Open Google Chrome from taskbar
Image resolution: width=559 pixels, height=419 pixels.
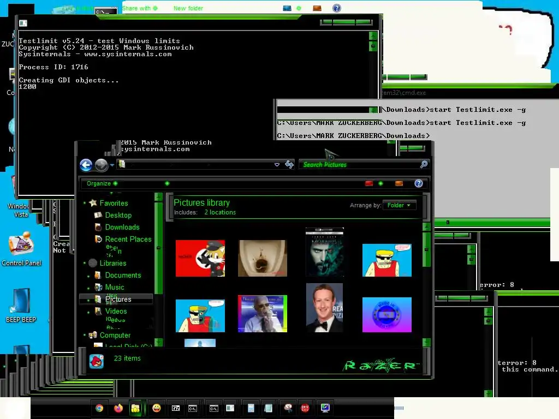(99, 408)
